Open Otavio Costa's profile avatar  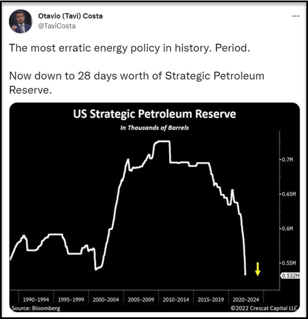tap(21, 21)
